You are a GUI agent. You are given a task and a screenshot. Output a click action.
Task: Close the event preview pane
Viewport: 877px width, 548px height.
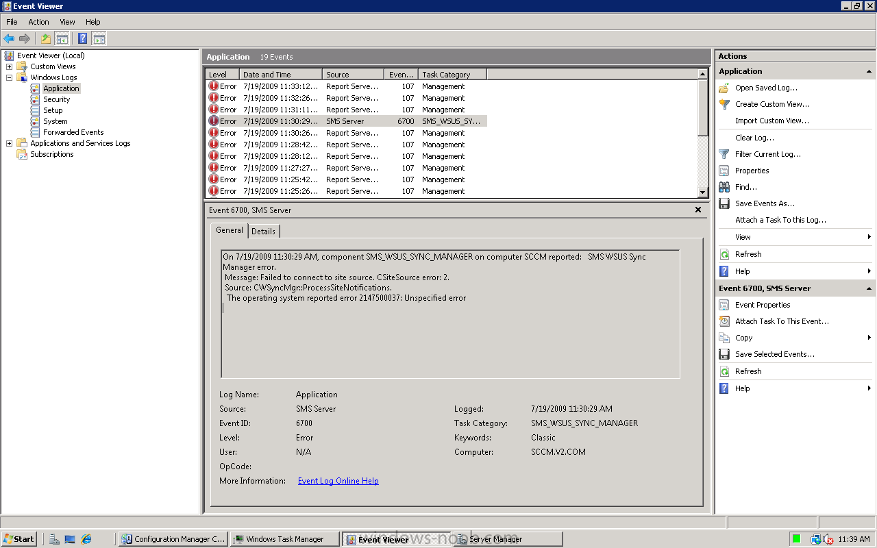698,210
